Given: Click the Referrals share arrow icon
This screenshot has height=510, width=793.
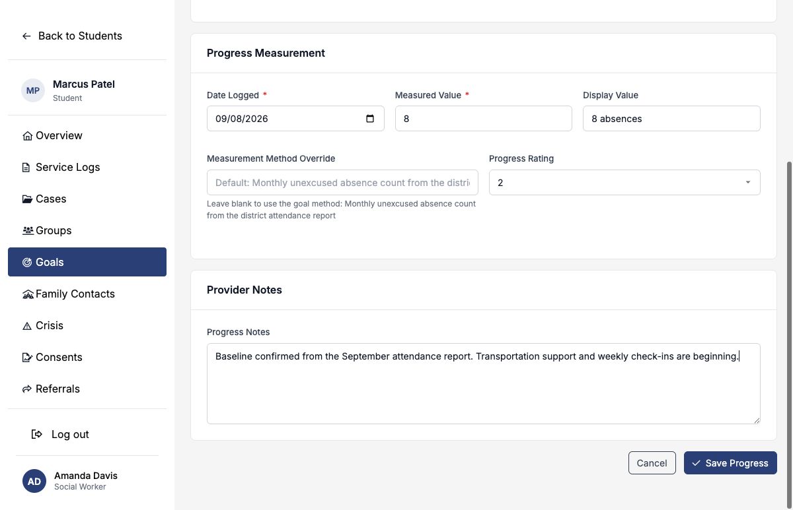Looking at the screenshot, I should point(27,389).
